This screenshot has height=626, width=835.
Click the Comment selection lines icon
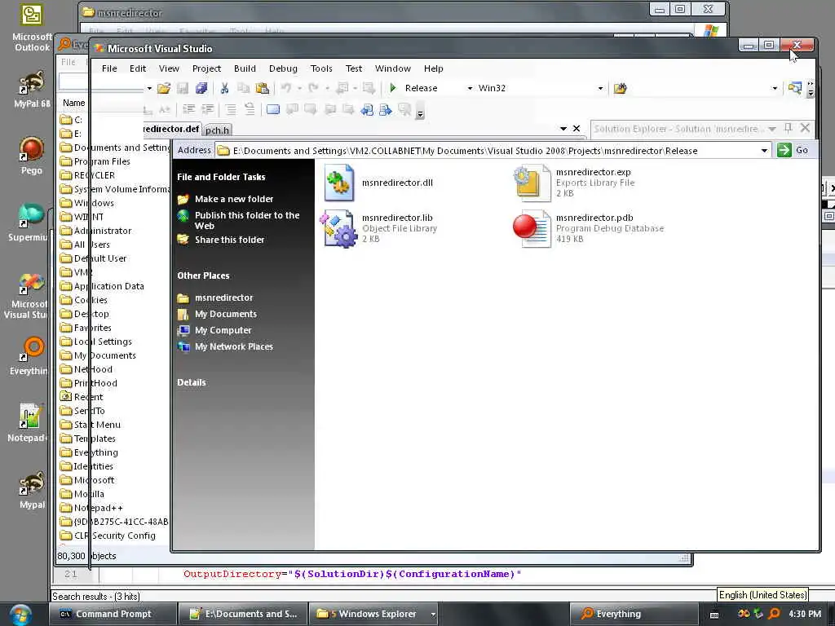point(231,110)
